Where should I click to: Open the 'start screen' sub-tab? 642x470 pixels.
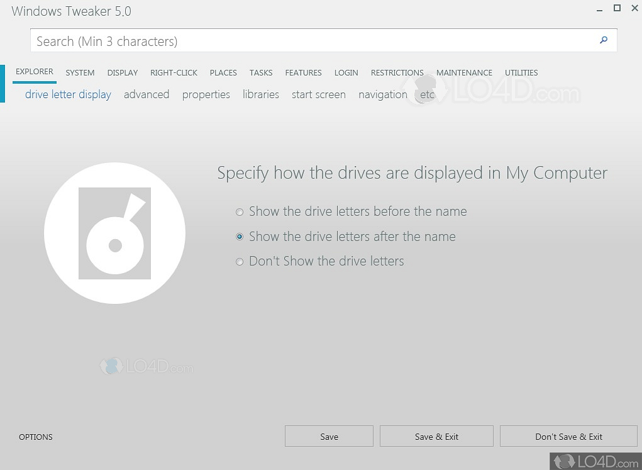click(319, 94)
